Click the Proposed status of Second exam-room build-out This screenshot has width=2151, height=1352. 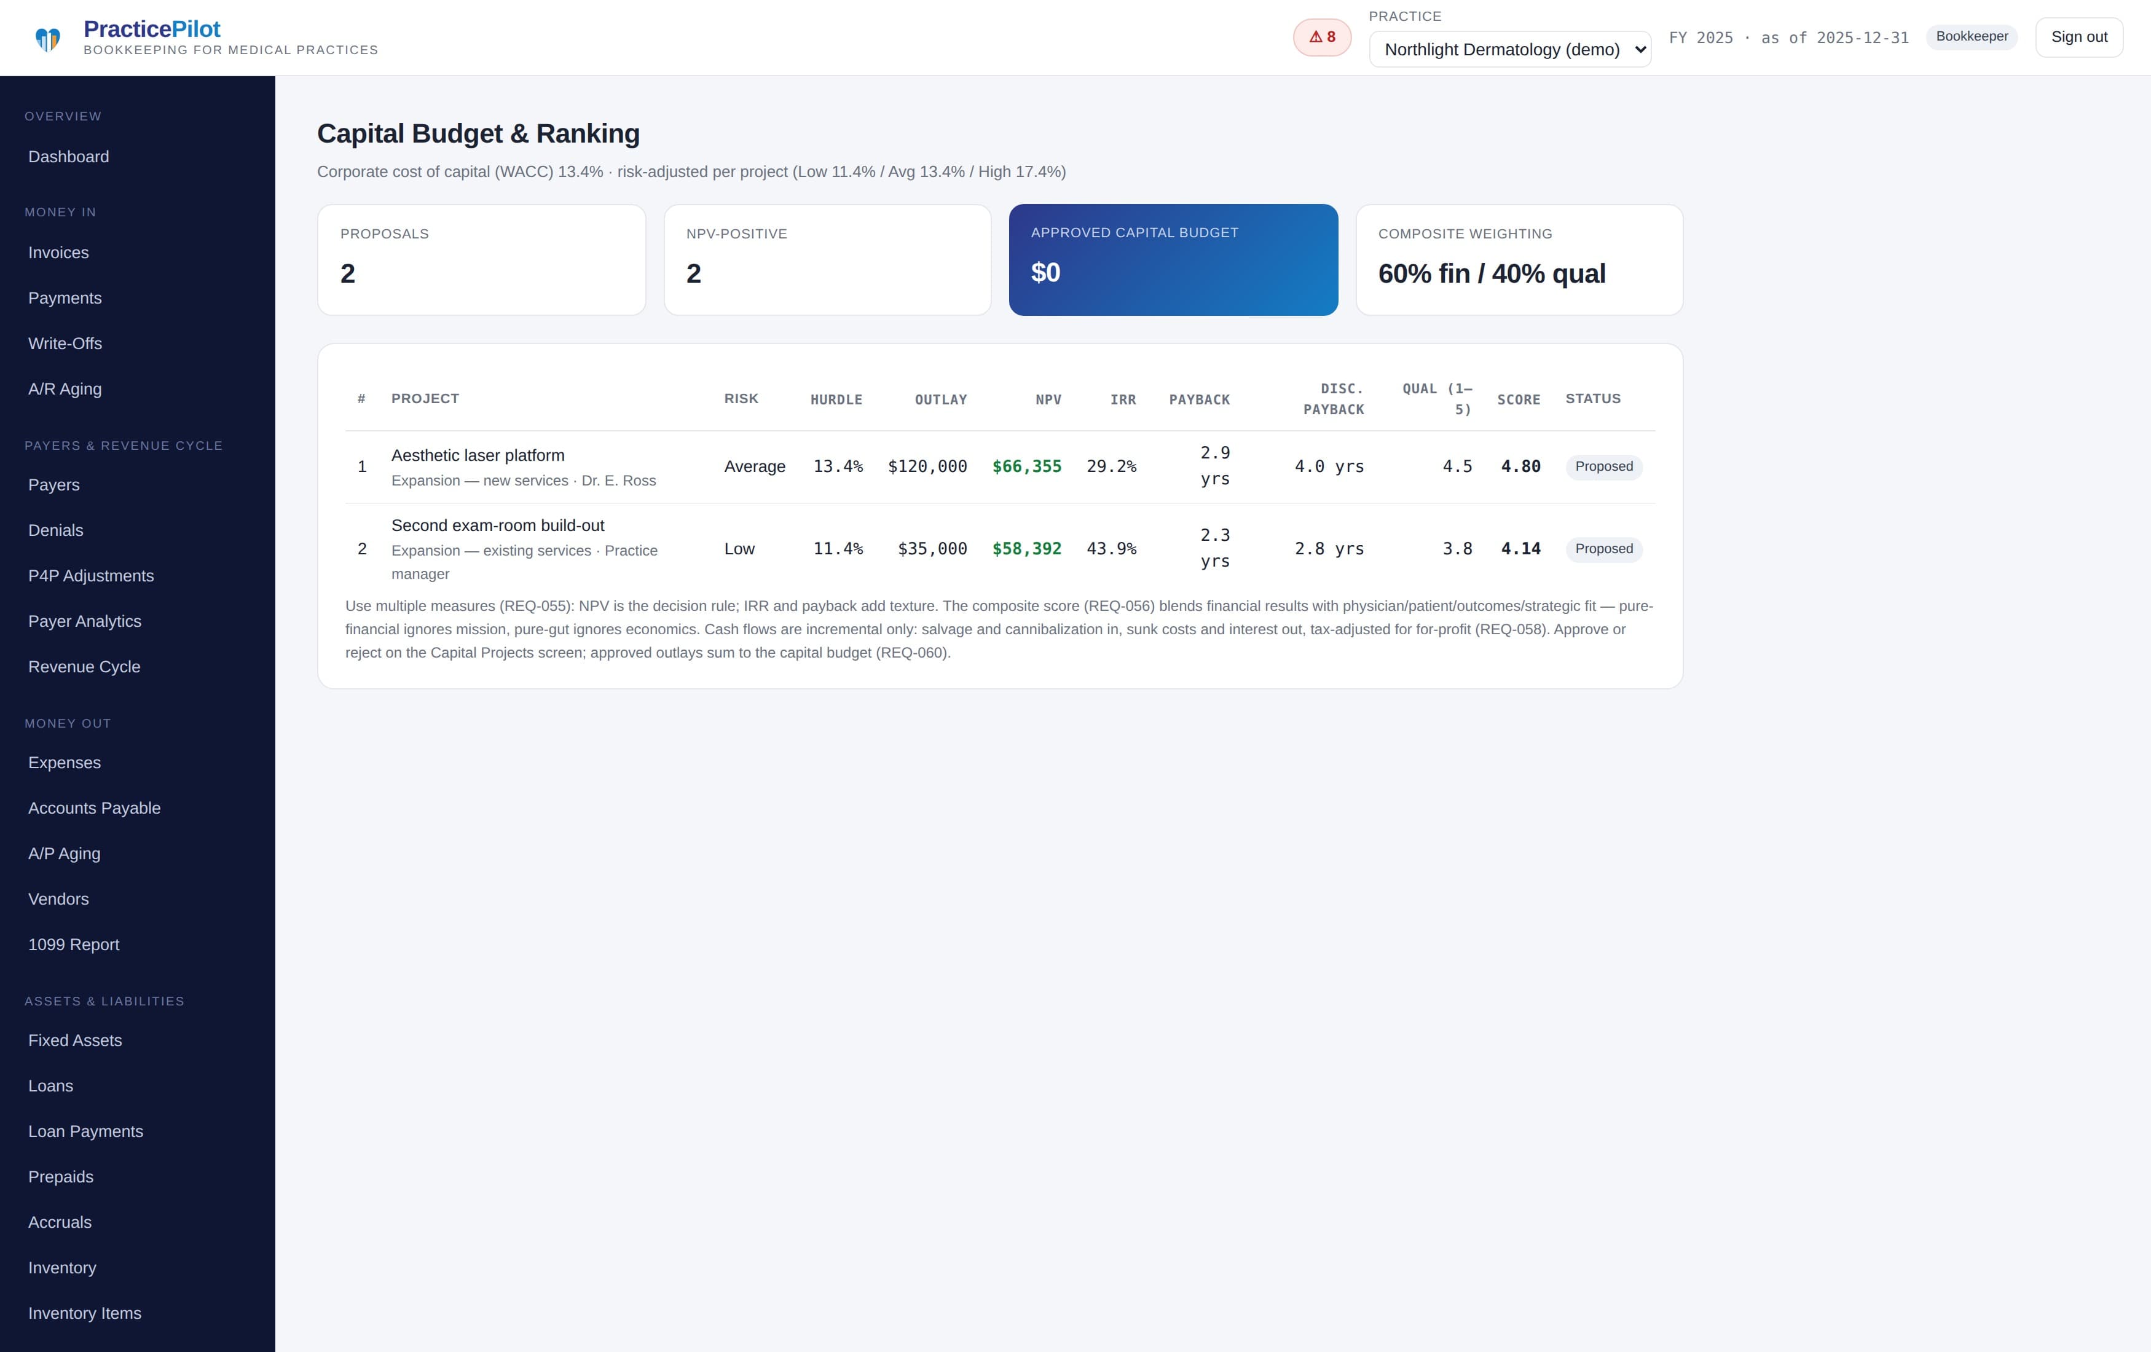(1603, 549)
